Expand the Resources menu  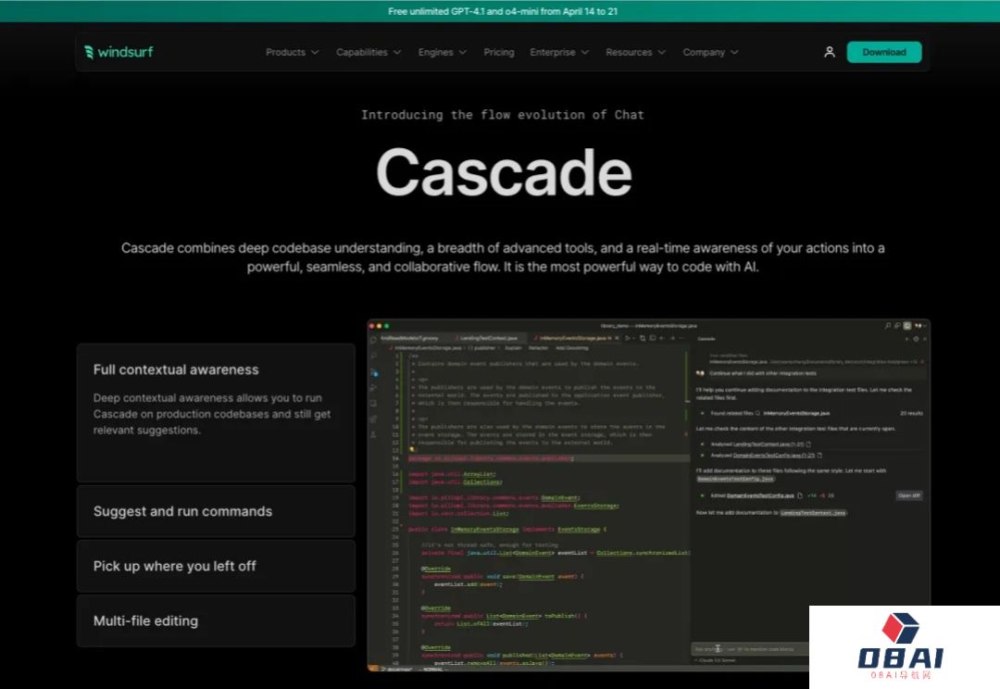click(635, 52)
